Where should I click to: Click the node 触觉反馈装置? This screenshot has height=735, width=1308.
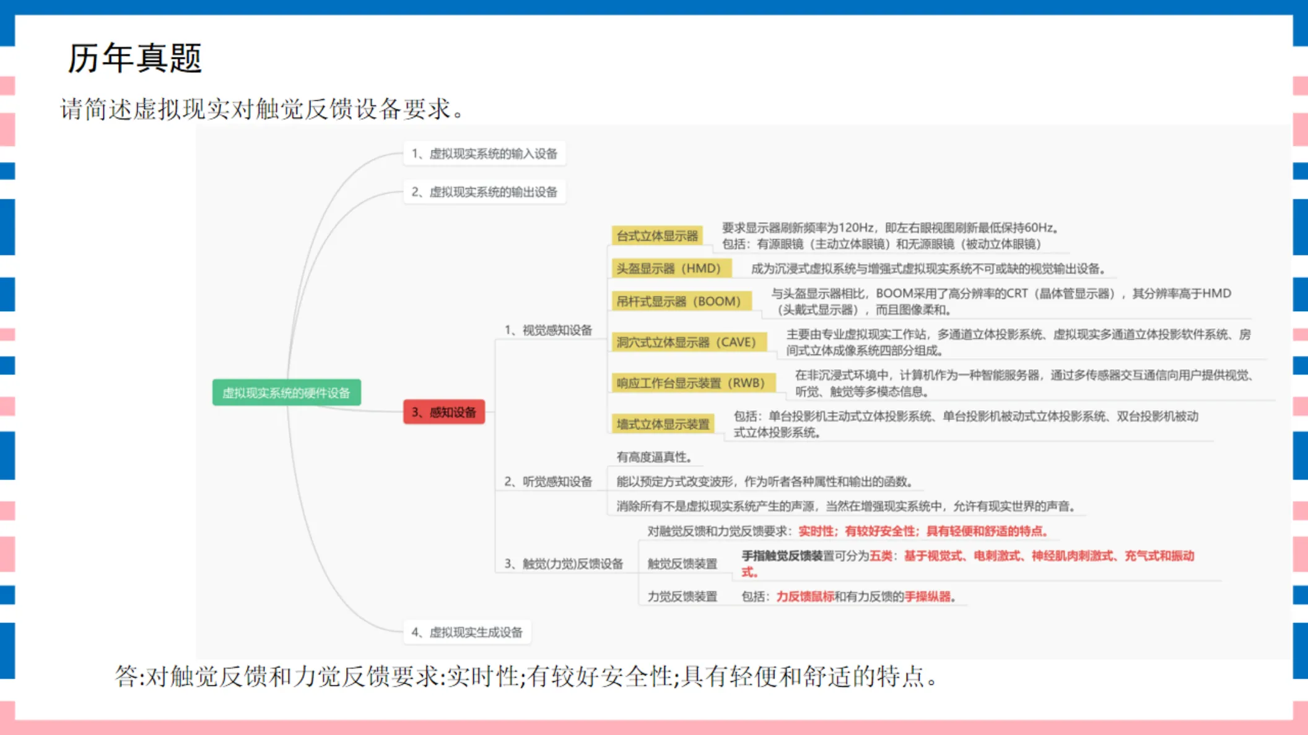682,564
